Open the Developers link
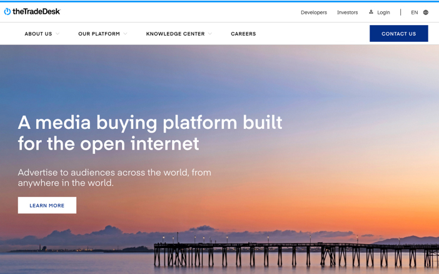 (313, 13)
